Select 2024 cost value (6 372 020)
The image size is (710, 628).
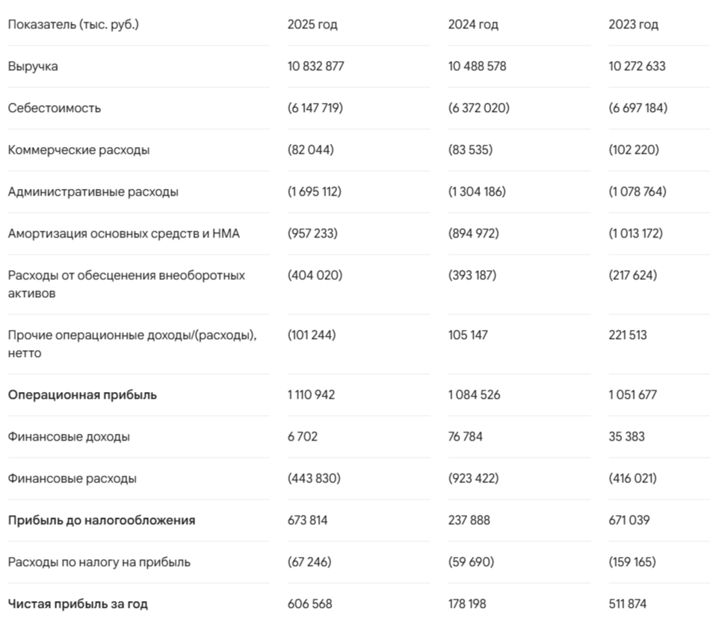point(478,108)
